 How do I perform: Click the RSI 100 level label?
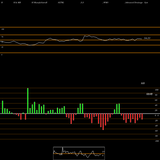click(x=3, y=29)
